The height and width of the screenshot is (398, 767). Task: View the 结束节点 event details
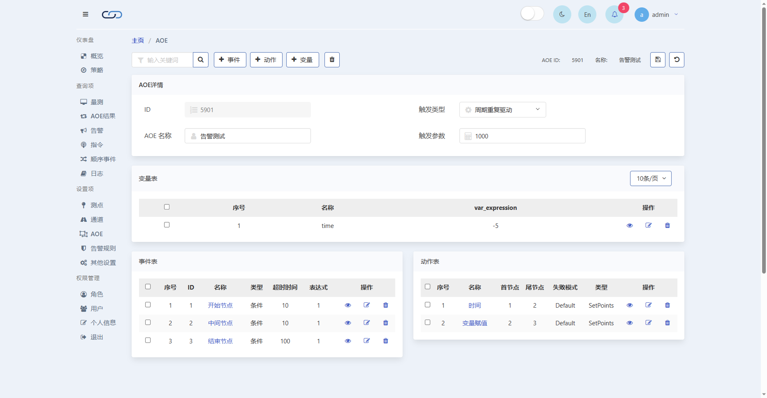tap(348, 341)
